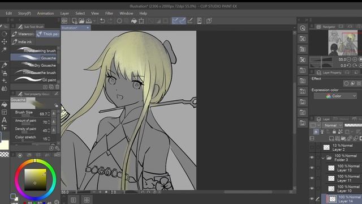Screen dimensions: 362x204
Task: Toggle visibility of Layer 11
Action: click(312, 178)
